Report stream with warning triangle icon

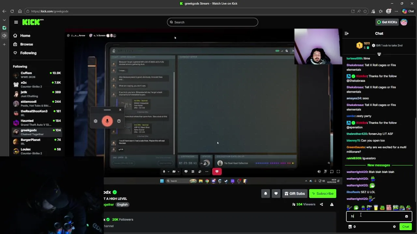pos(332,204)
